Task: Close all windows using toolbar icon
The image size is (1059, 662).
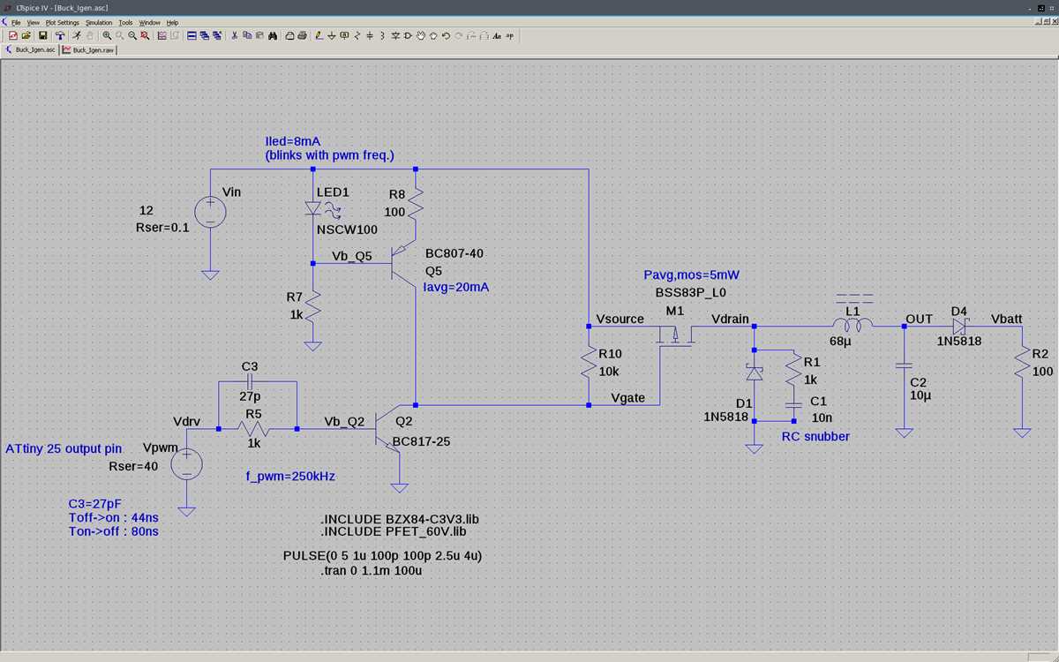Action: click(x=216, y=35)
